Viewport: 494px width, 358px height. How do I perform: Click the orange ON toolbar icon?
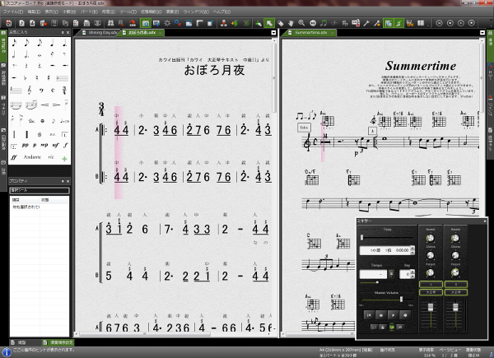[x=410, y=23]
